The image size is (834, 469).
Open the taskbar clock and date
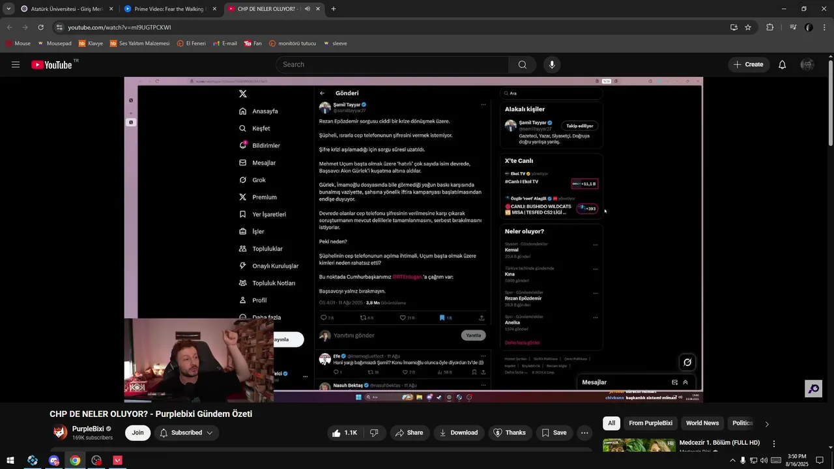click(x=798, y=461)
